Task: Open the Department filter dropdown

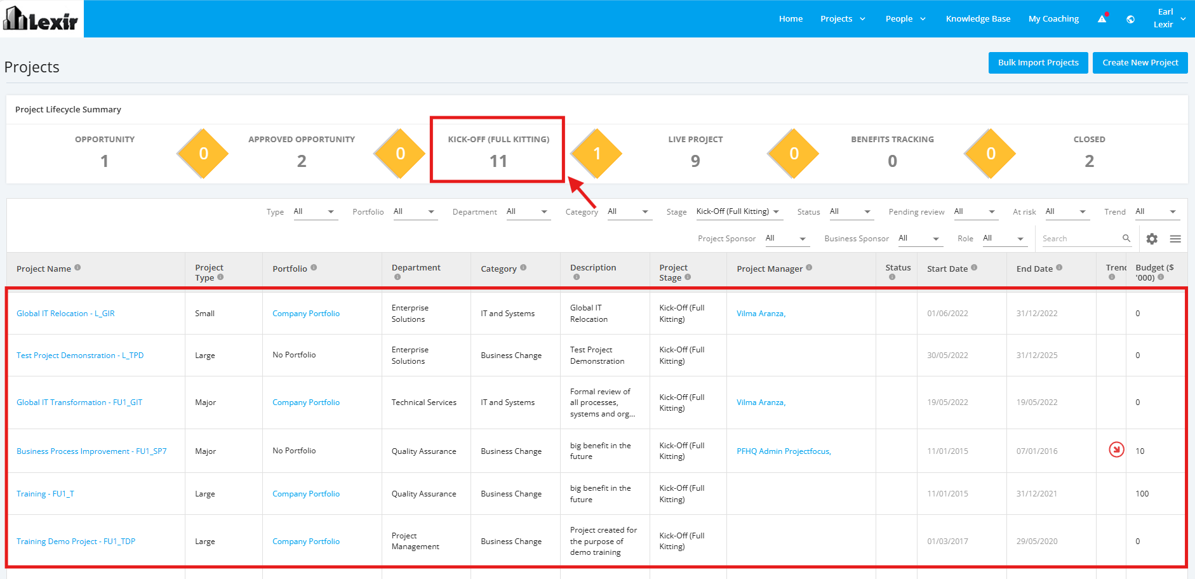Action: click(528, 211)
